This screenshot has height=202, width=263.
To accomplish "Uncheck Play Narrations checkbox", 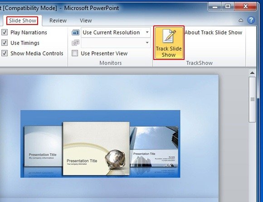I will pyautogui.click(x=5, y=32).
